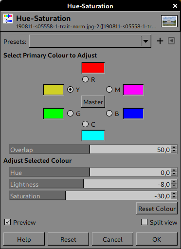This screenshot has width=181, height=249.
Task: Click the plus icon to save preset
Action: pos(160,41)
